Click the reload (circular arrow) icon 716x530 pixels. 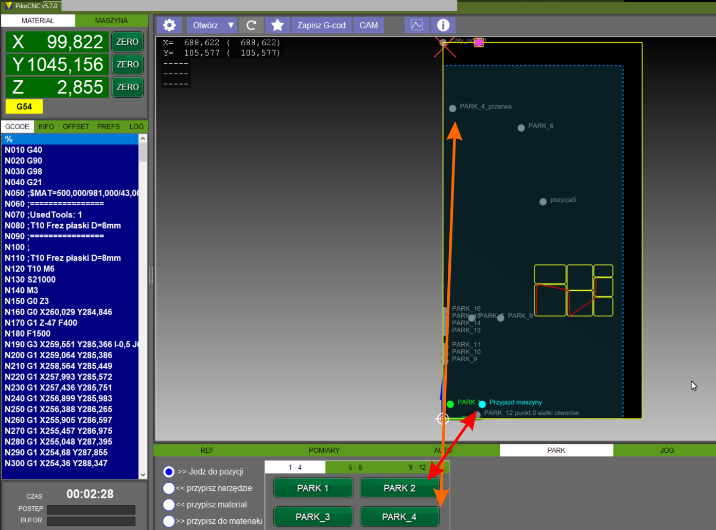pyautogui.click(x=251, y=25)
